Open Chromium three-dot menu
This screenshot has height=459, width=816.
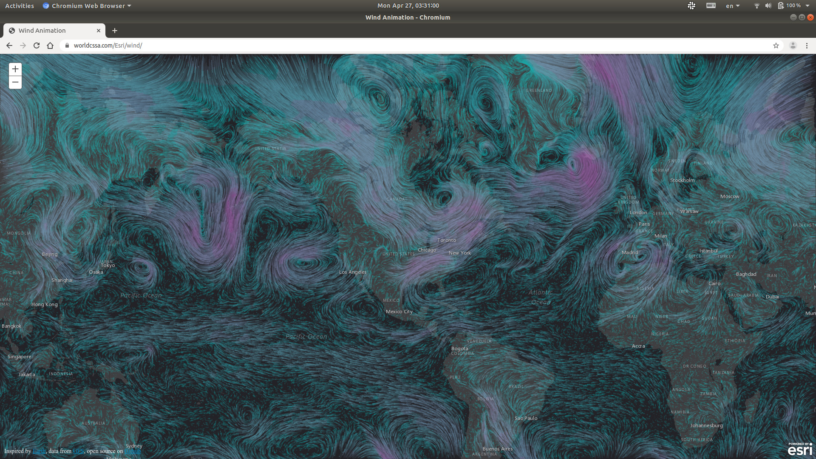pos(807,45)
